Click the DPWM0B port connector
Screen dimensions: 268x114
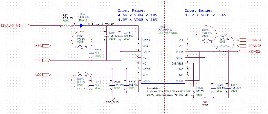coord(242,46)
